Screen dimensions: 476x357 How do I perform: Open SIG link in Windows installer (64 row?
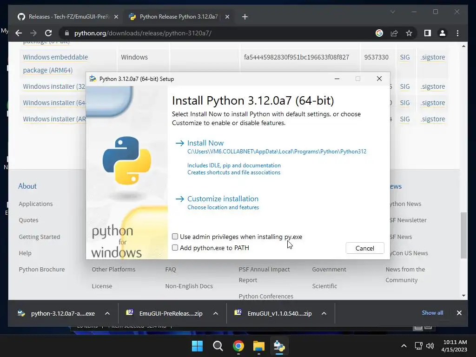point(405,103)
